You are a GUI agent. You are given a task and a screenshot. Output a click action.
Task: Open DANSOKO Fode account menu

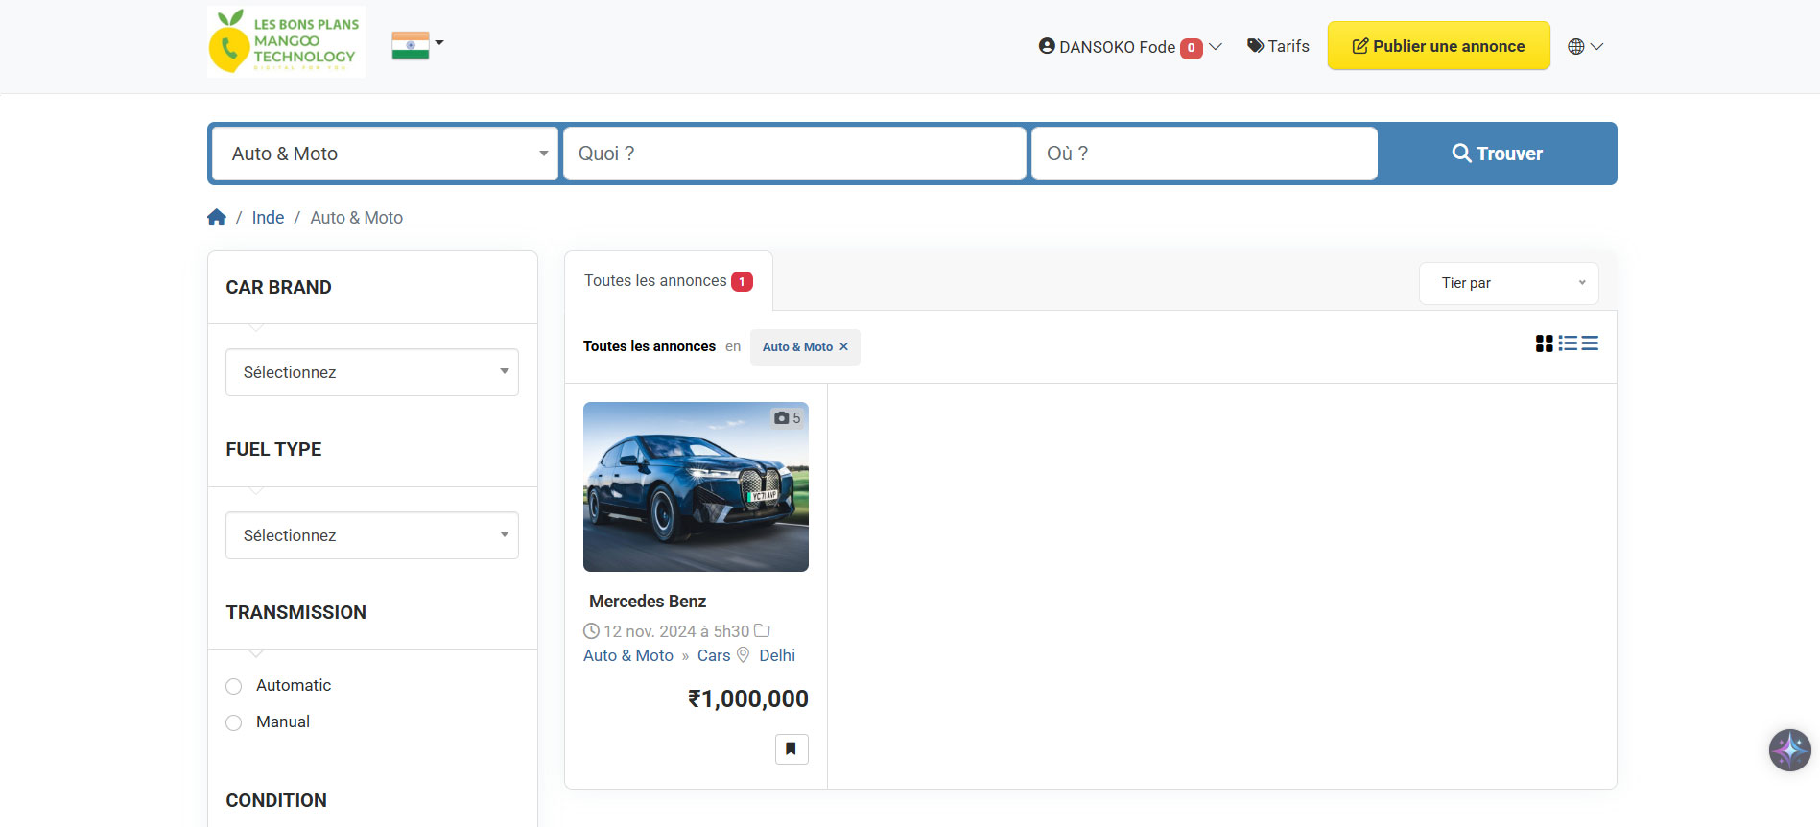[1129, 47]
